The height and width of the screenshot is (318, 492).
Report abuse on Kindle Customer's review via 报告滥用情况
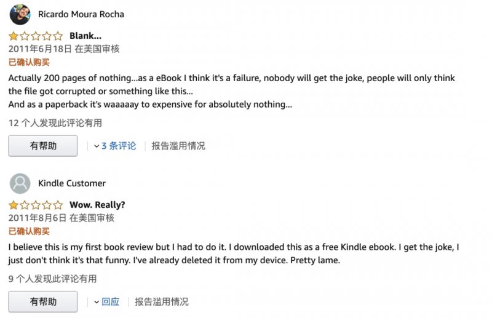click(162, 302)
